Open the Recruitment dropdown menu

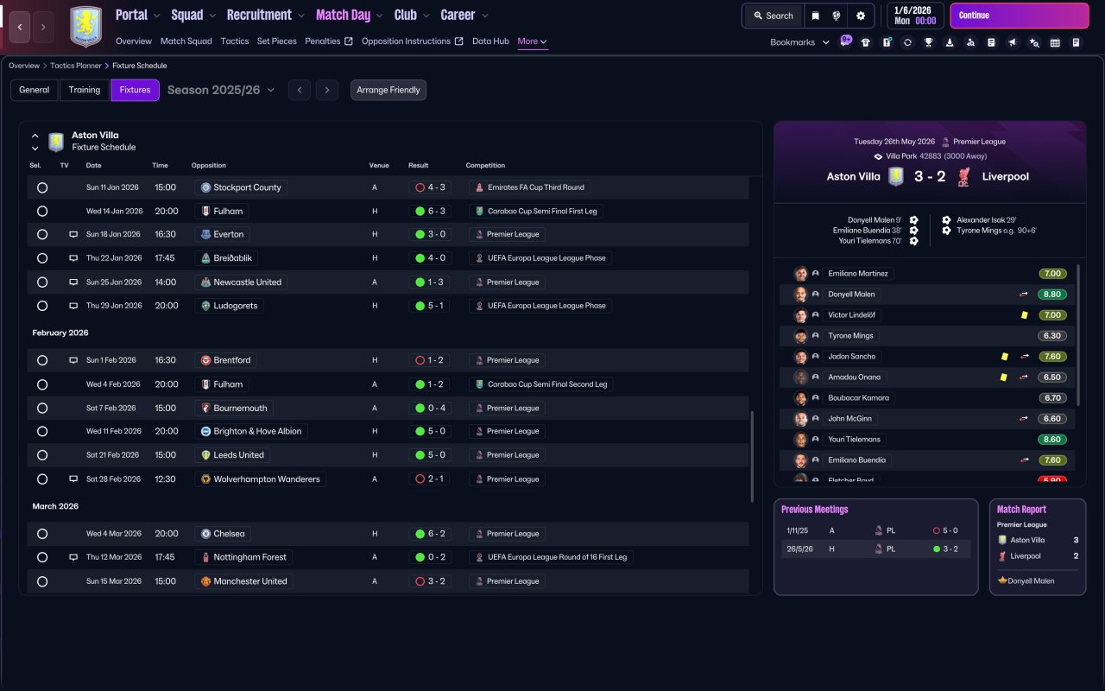click(x=266, y=15)
